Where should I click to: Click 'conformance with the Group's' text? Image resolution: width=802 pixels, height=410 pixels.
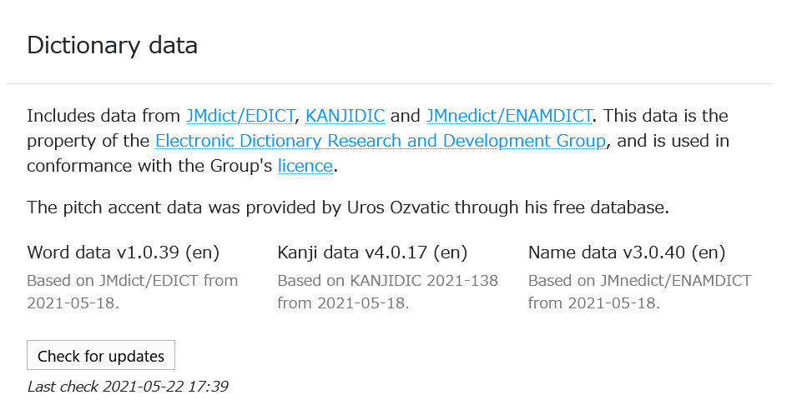149,166
